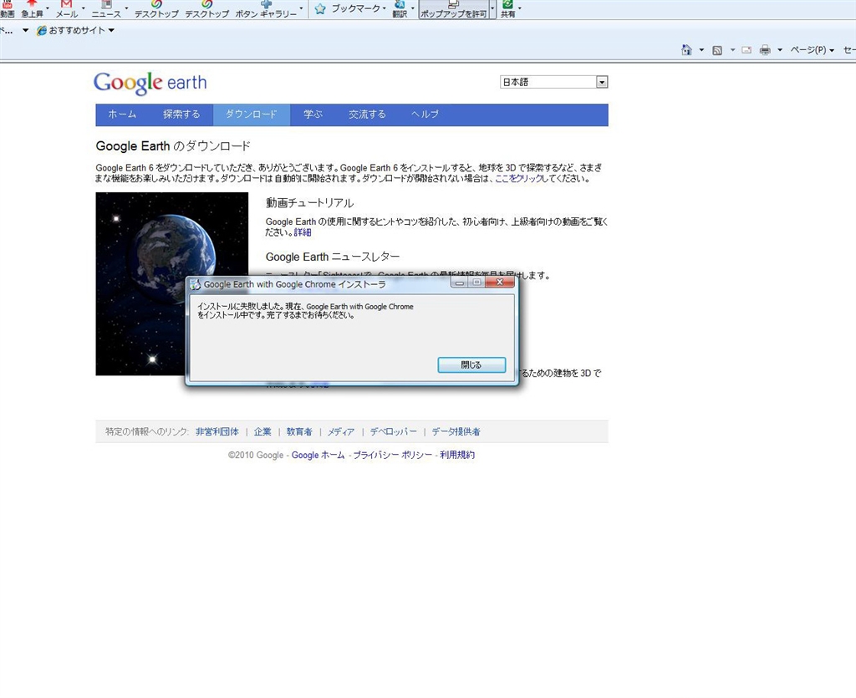The image size is (856, 698).
Task: Open the ボタン ギャラリー plus icon
Action: (266, 4)
